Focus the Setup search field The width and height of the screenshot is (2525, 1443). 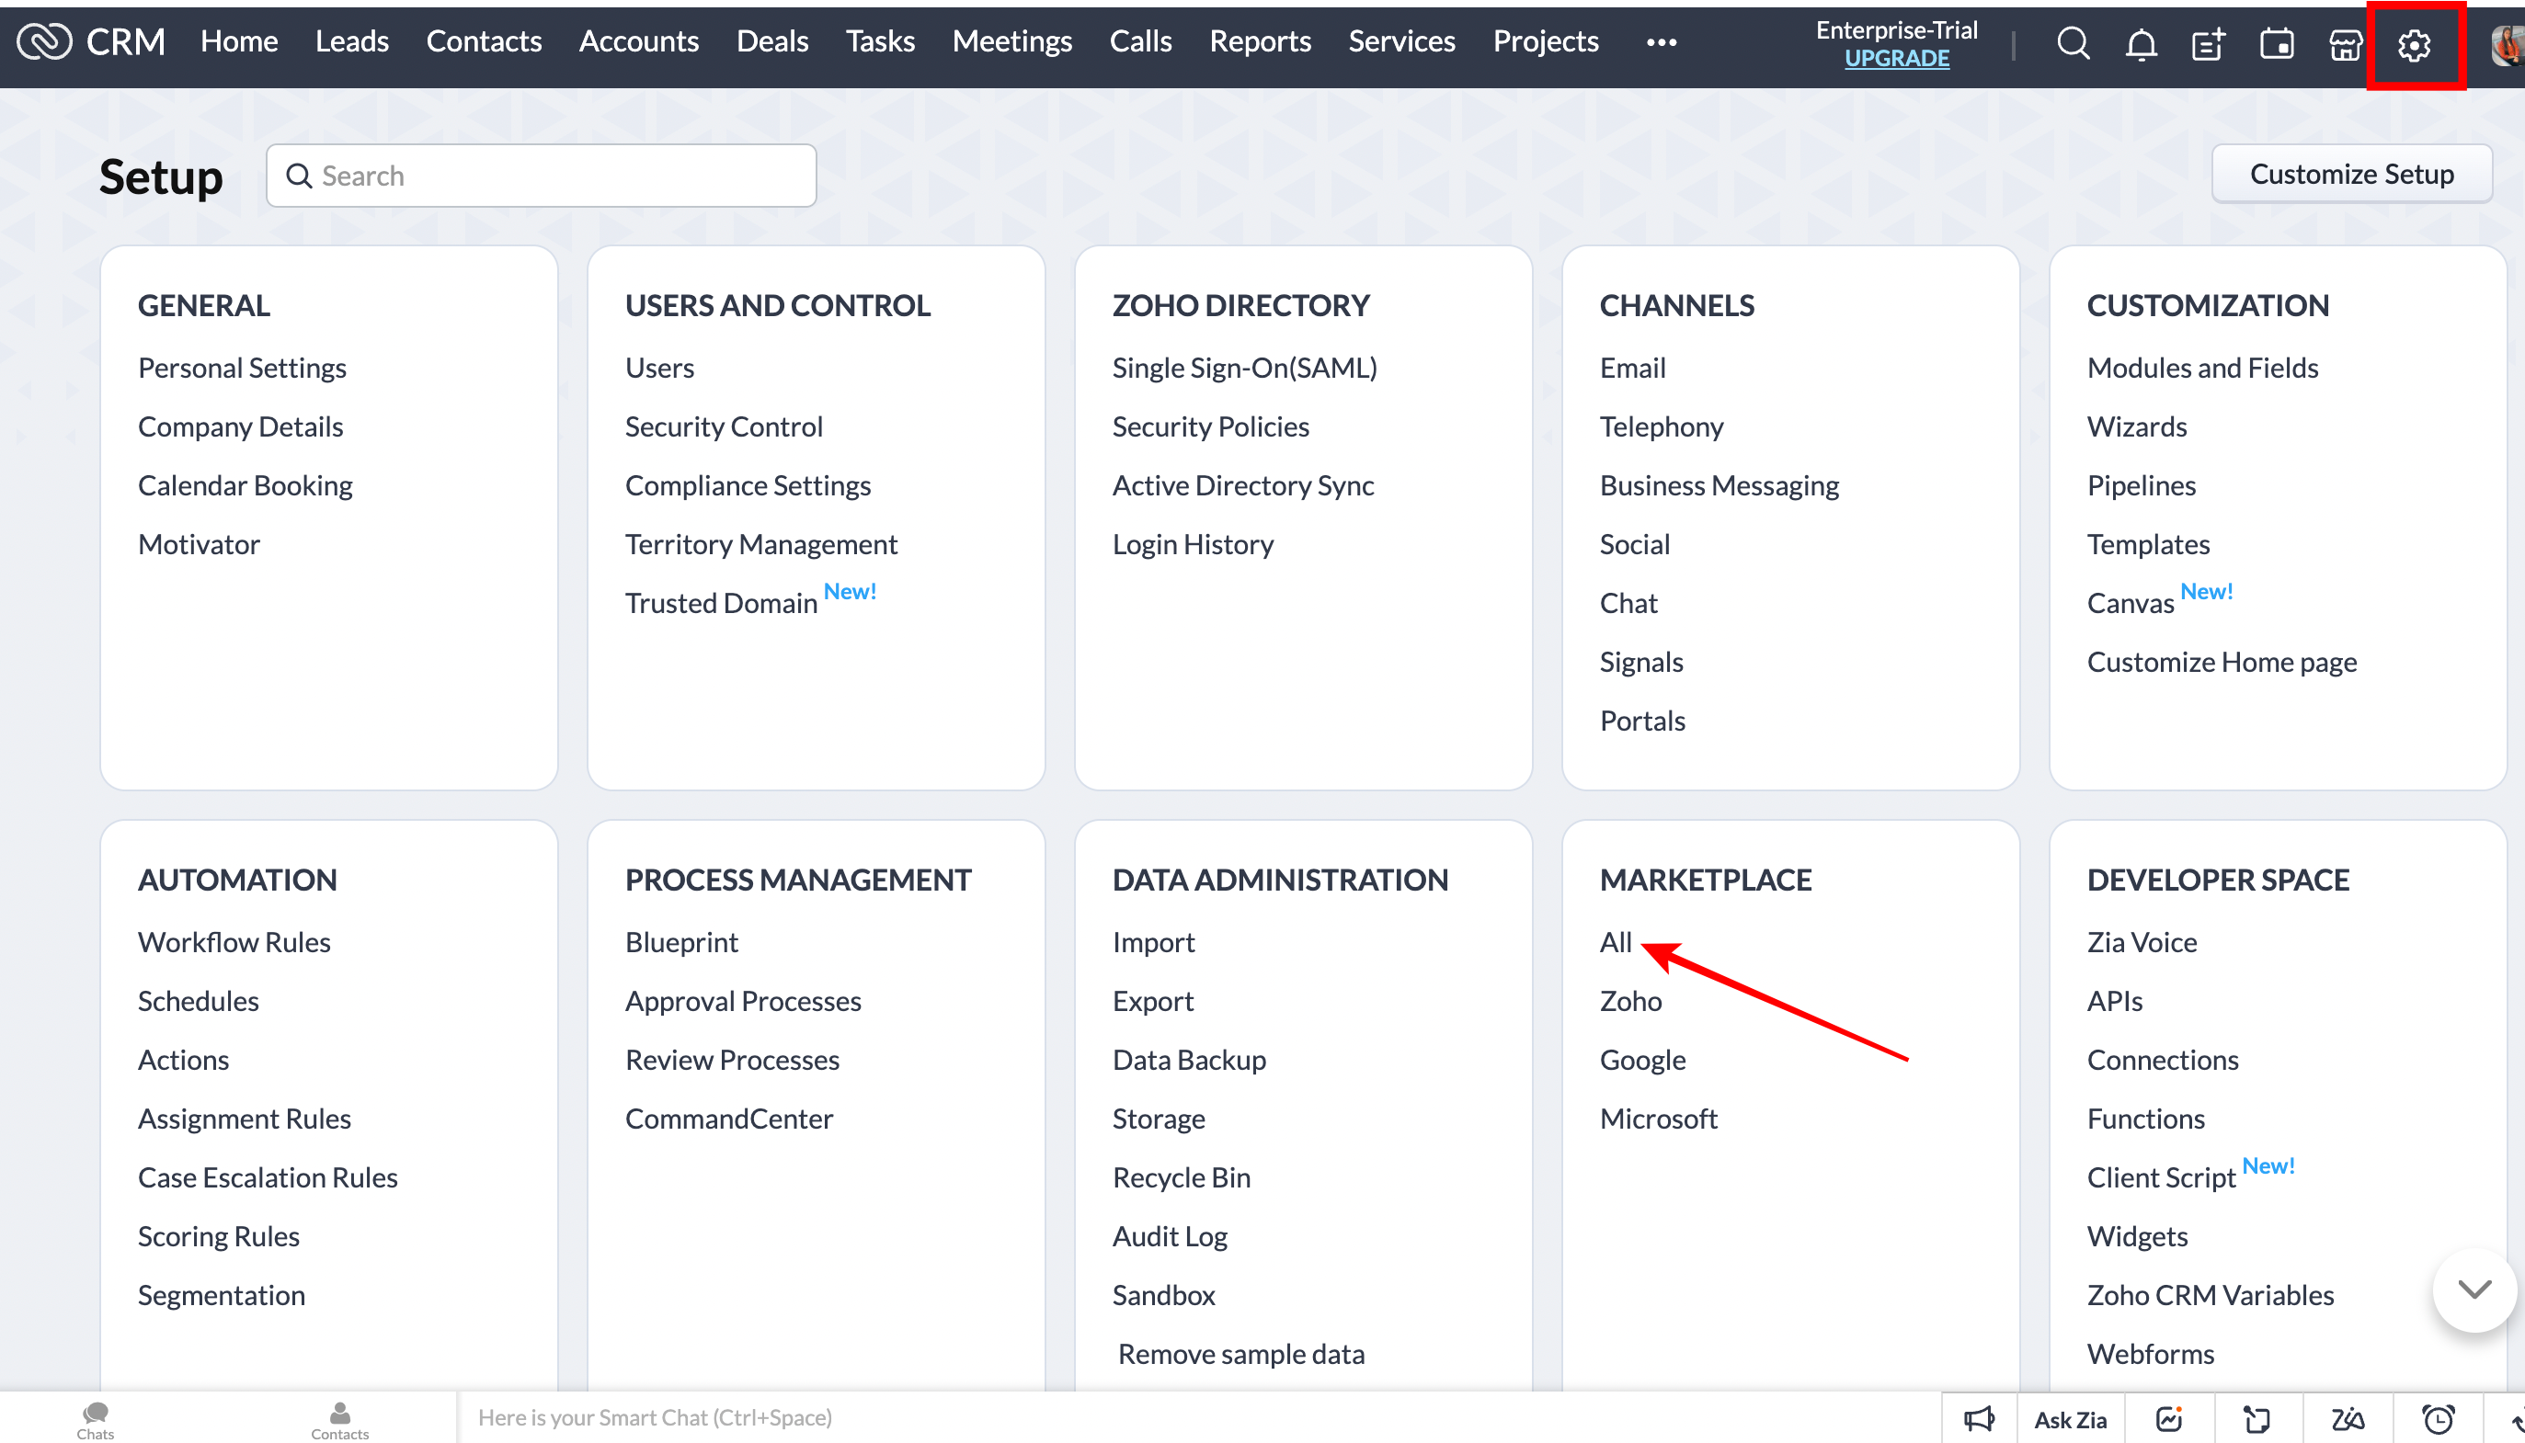[x=542, y=176]
